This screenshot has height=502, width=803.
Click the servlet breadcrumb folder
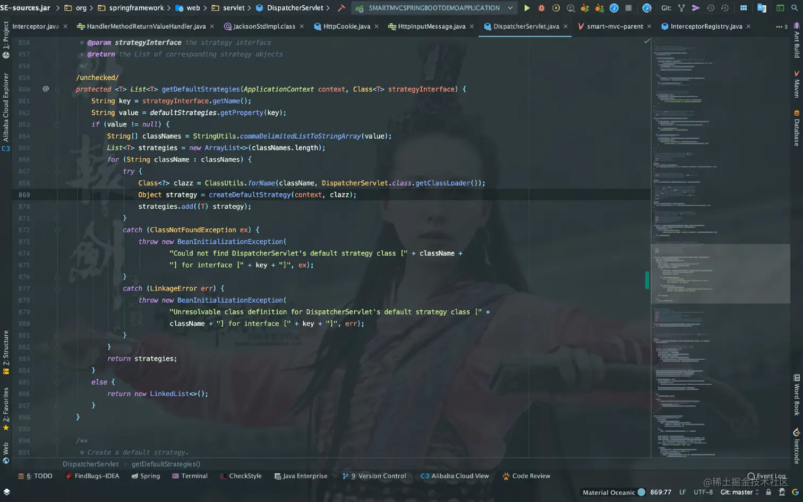coord(228,8)
